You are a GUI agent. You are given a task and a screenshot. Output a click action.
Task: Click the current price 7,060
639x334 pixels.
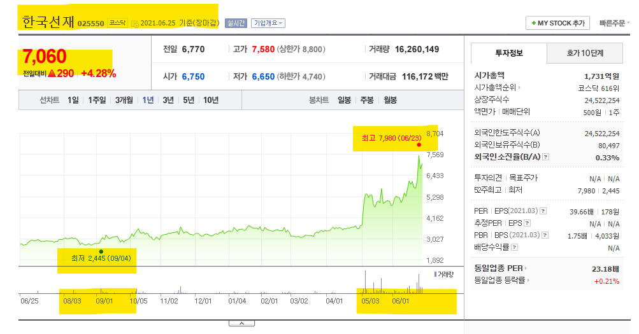pyautogui.click(x=45, y=57)
